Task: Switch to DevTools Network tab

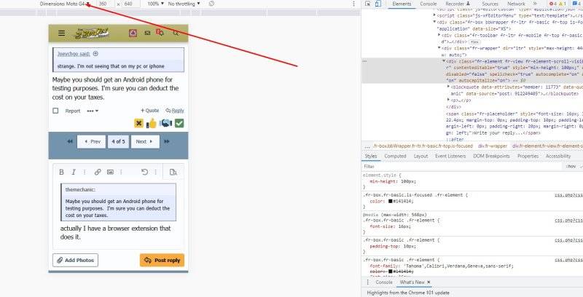Action: click(x=516, y=4)
